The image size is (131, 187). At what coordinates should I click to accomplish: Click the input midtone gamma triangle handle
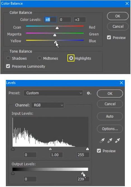(50, 149)
